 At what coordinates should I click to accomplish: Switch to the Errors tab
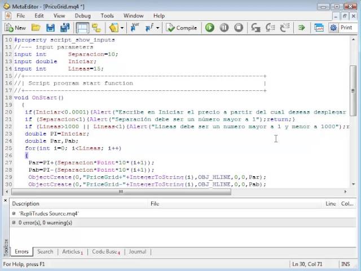coord(21,252)
